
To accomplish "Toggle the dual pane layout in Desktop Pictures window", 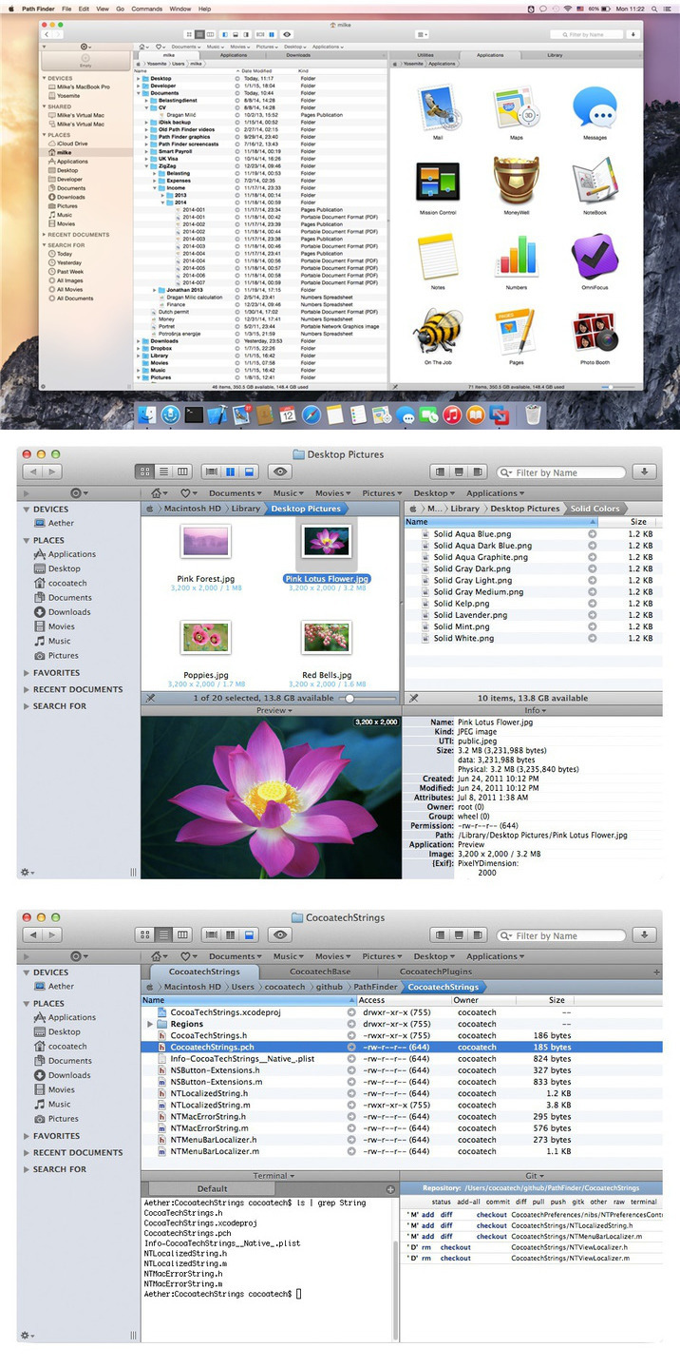I will 230,472.
